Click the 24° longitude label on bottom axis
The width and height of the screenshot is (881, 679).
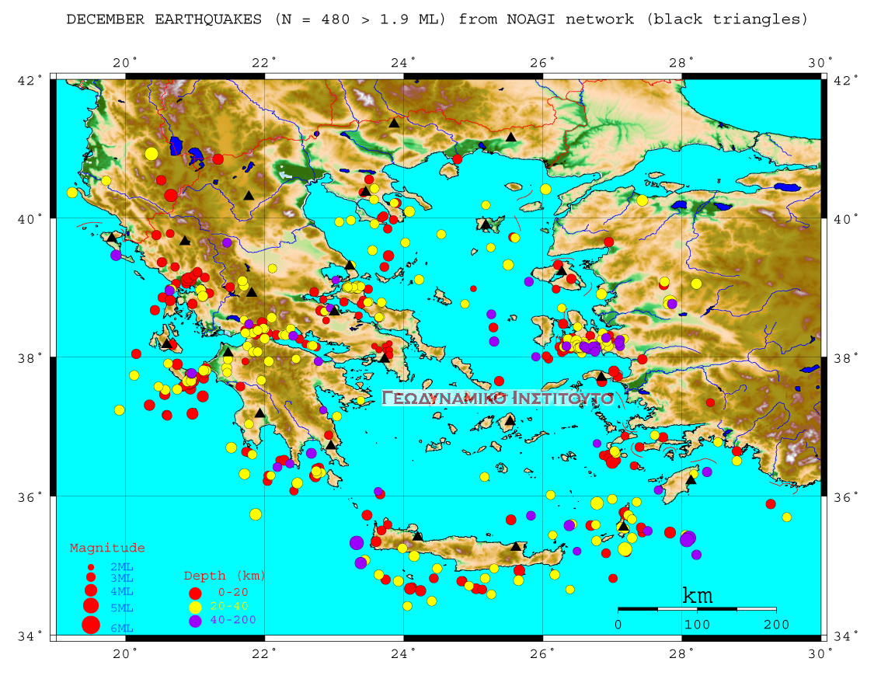tap(404, 653)
